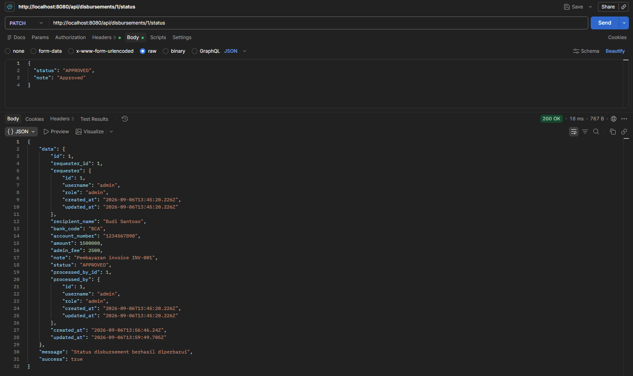633x376 pixels.
Task: Open network info globe icon
Action: 614,119
